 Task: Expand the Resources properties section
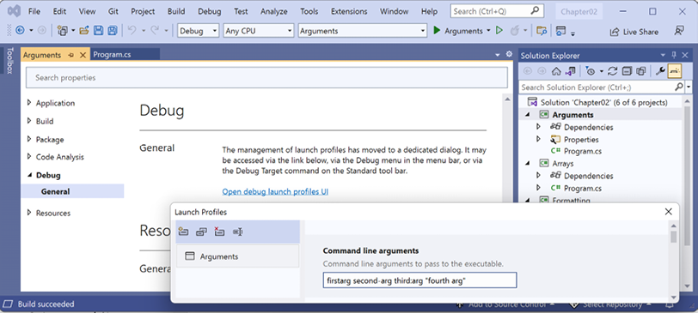click(29, 213)
